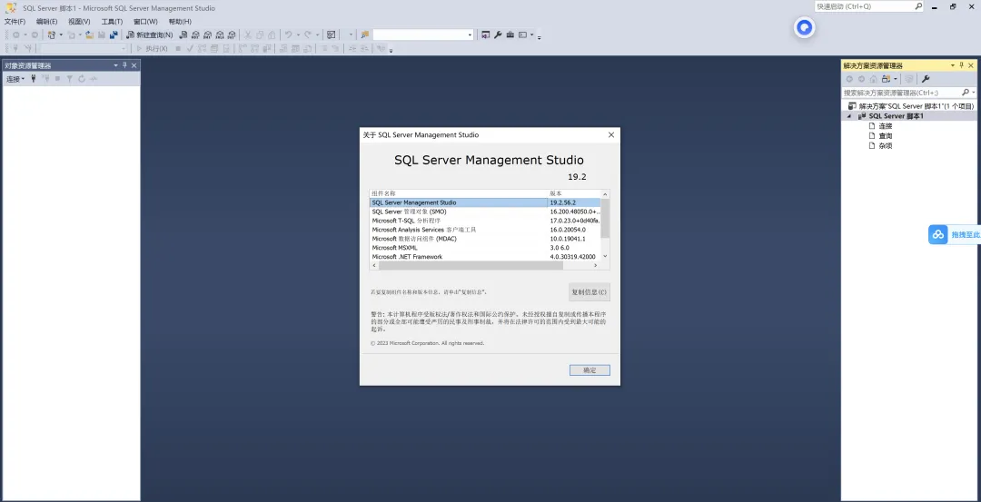Close the About SQL Server Management Studio dialog
This screenshot has width=981, height=502.
[611, 134]
